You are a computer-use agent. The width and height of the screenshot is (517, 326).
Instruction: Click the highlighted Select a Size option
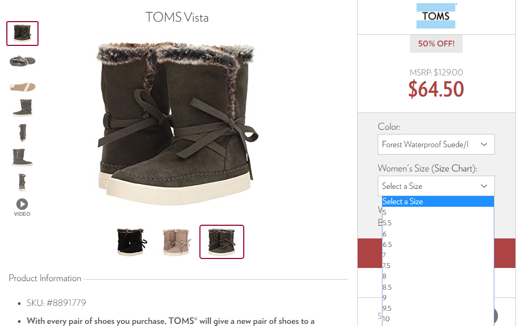(x=438, y=202)
